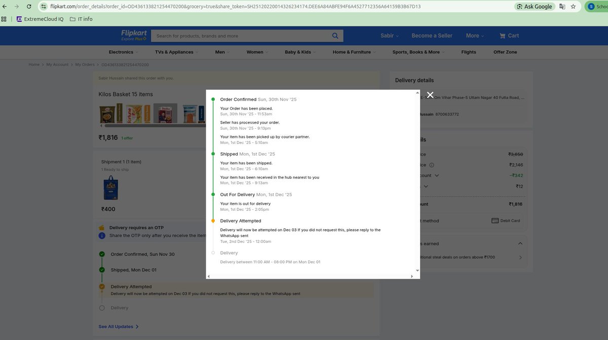Click popup scrollbar down arrow
The width and height of the screenshot is (608, 340).
click(x=417, y=271)
